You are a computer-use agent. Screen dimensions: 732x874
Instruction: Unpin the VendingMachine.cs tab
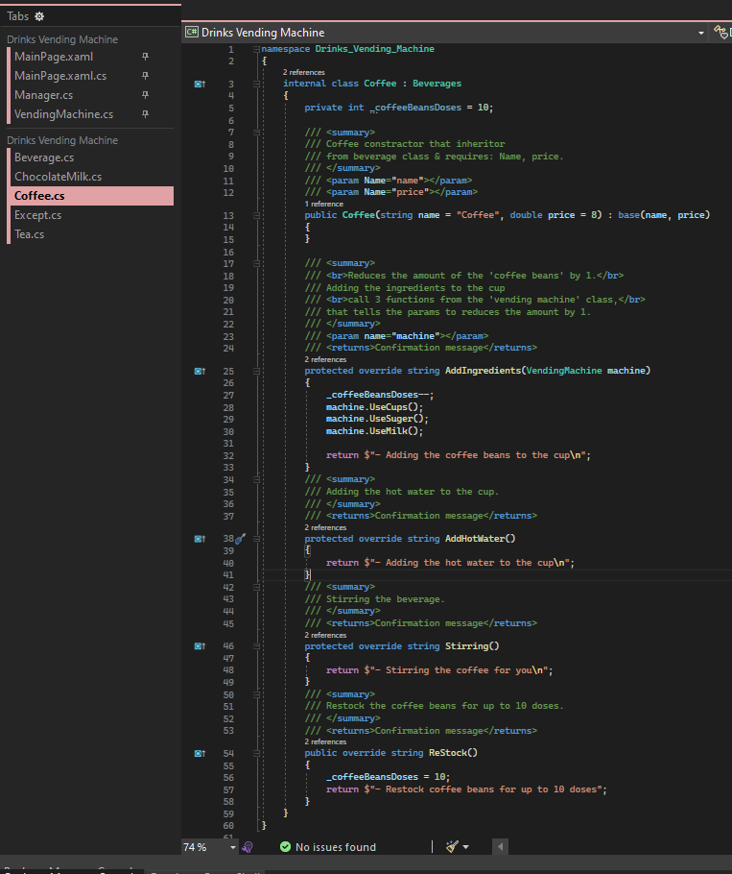point(145,113)
